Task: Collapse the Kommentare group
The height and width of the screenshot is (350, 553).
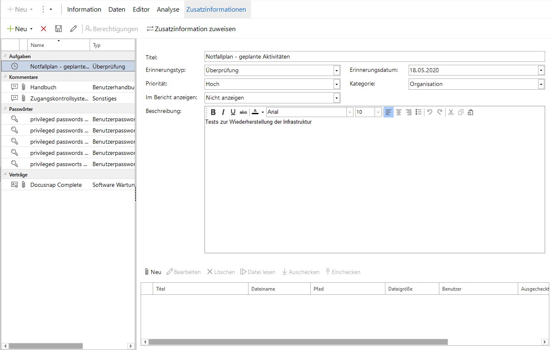Action: coord(5,77)
